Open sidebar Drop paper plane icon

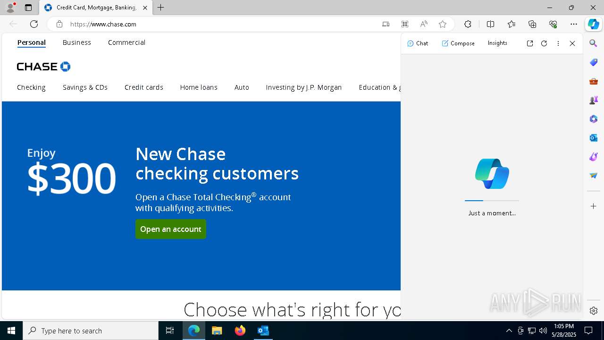(594, 176)
